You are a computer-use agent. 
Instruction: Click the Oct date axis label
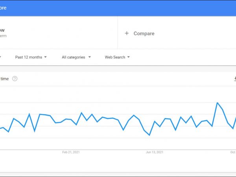point(232,152)
